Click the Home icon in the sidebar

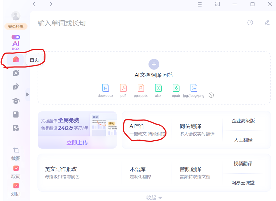pyautogui.click(x=16, y=59)
